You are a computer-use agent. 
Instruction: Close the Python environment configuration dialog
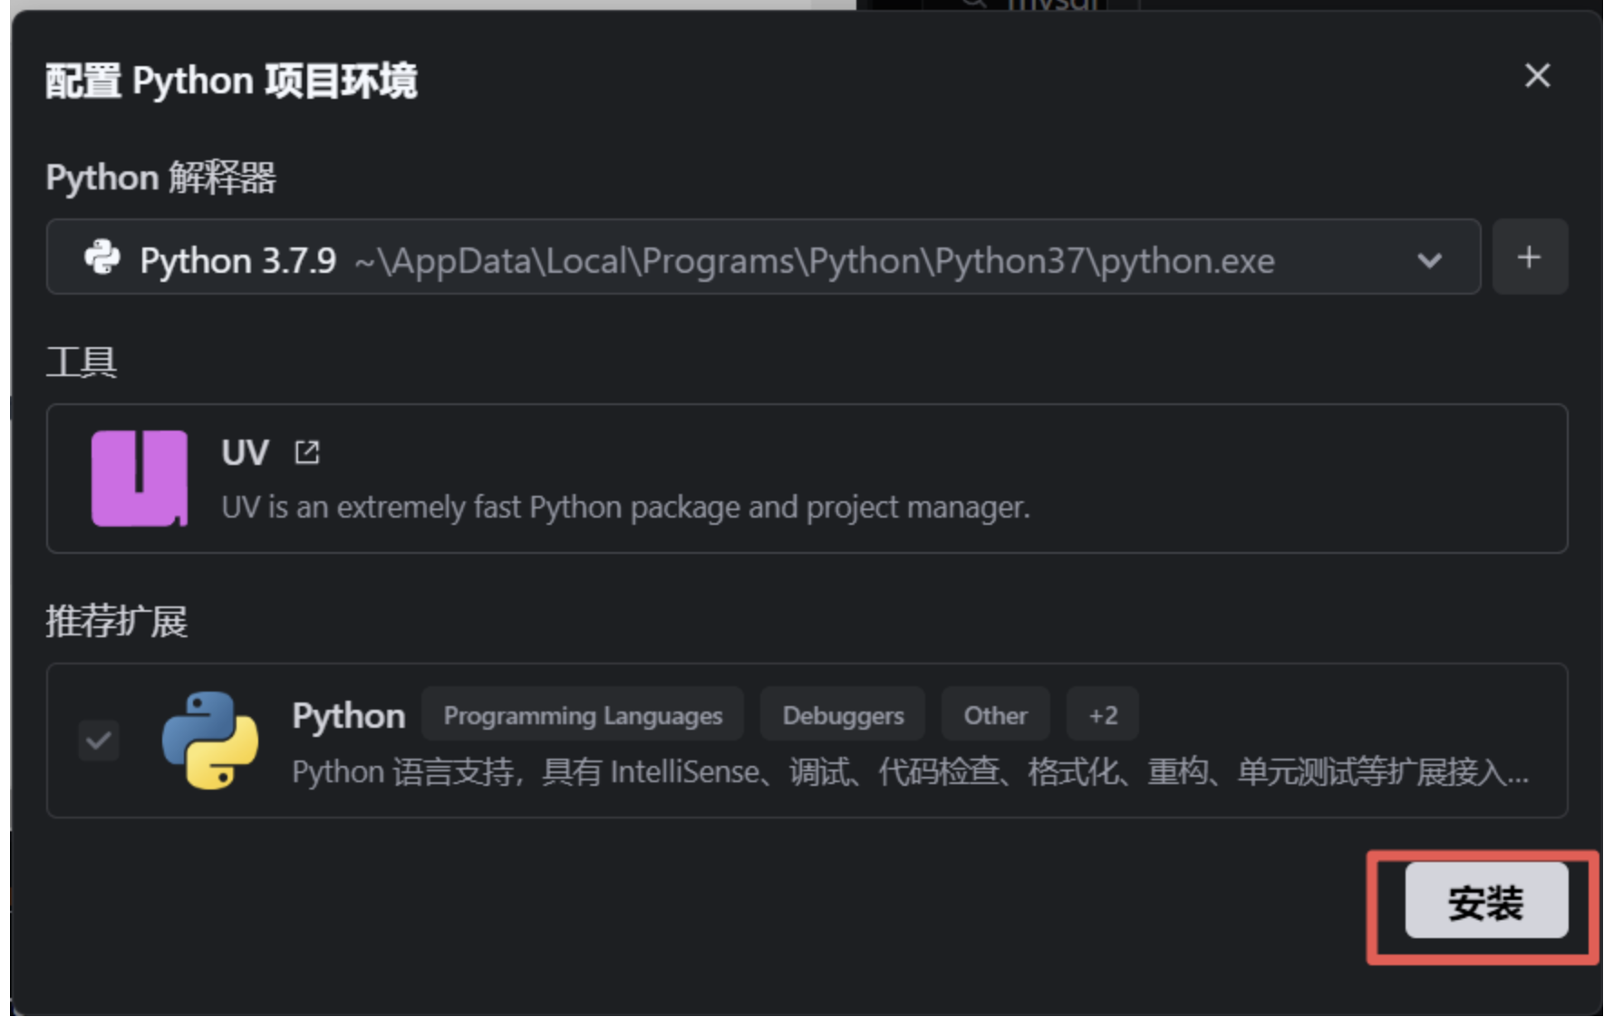point(1537,76)
